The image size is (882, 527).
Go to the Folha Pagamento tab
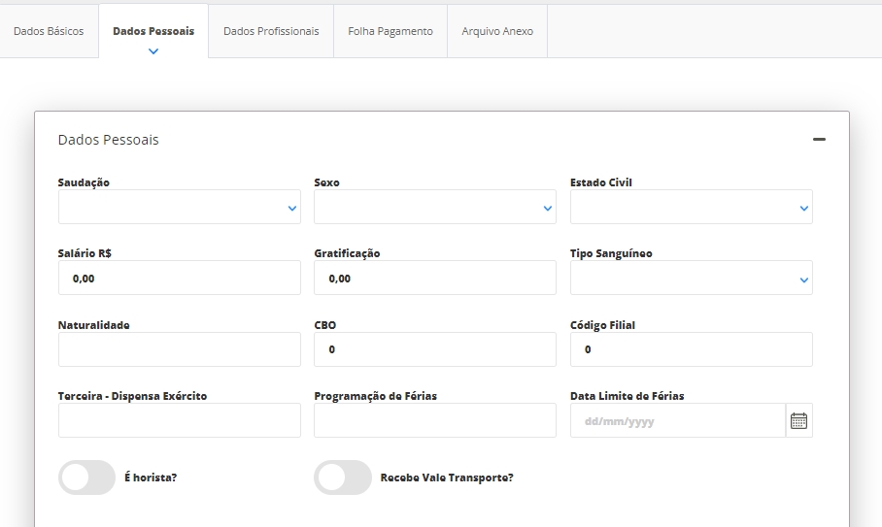[x=390, y=31]
